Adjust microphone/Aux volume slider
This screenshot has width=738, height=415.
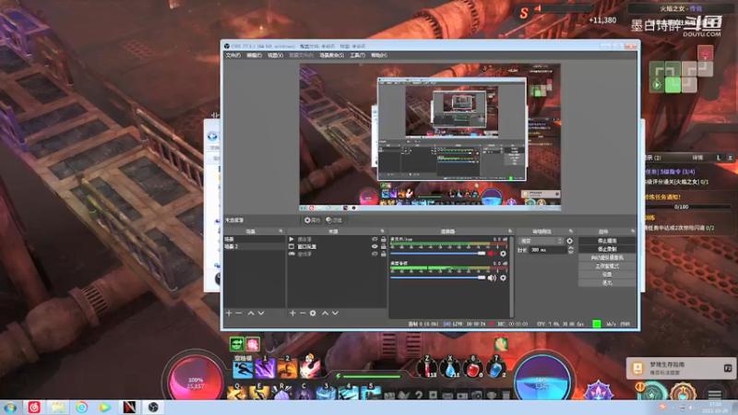437,254
